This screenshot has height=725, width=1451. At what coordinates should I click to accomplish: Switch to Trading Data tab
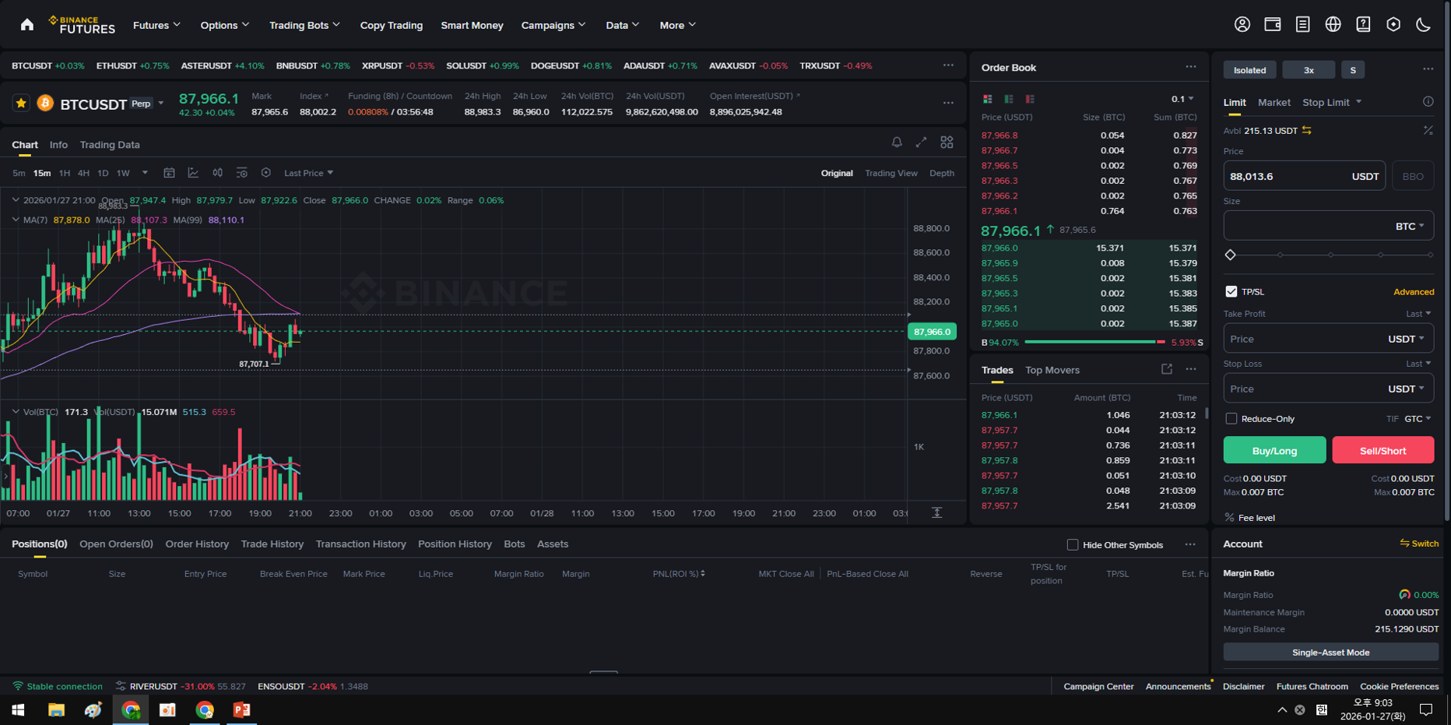click(110, 145)
